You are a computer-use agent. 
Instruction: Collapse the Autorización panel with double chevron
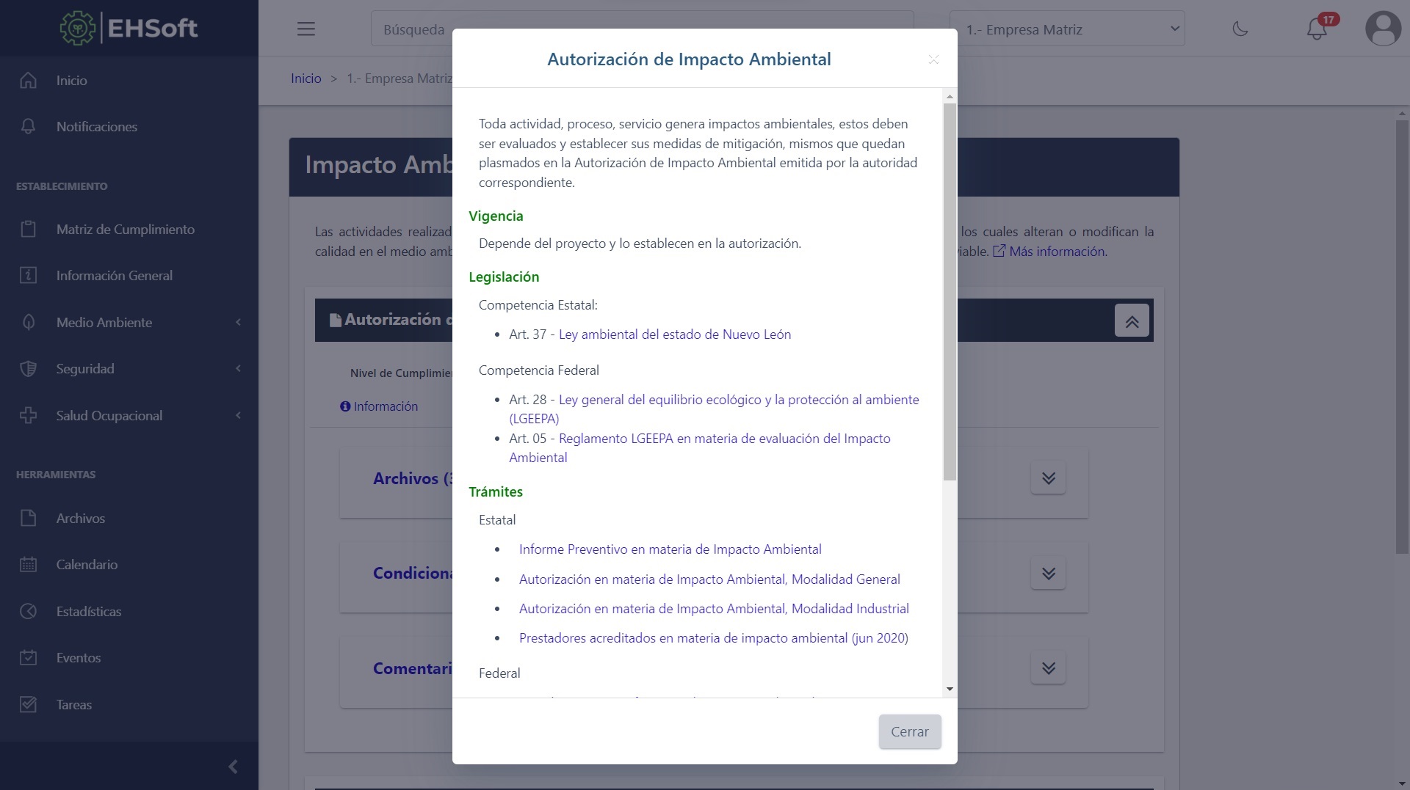pos(1132,321)
